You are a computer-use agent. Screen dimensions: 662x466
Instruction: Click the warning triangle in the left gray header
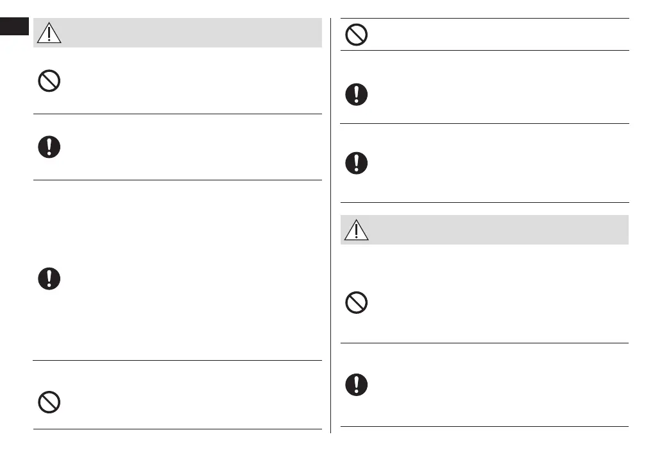pos(49,32)
